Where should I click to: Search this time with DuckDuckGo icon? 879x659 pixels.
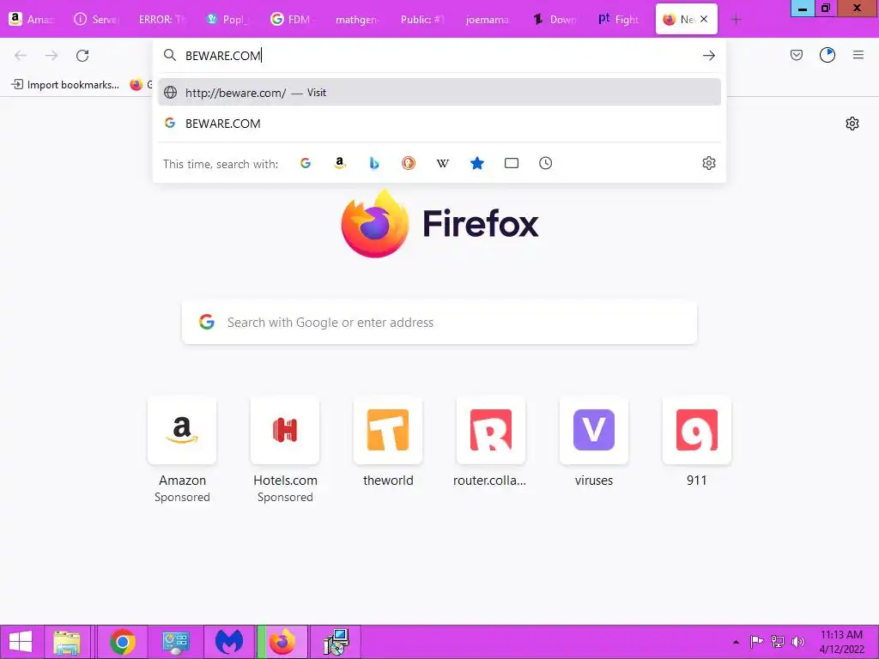[408, 163]
